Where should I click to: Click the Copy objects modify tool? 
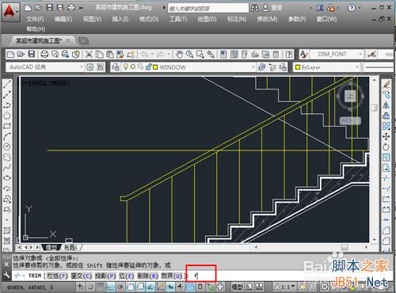click(386, 94)
